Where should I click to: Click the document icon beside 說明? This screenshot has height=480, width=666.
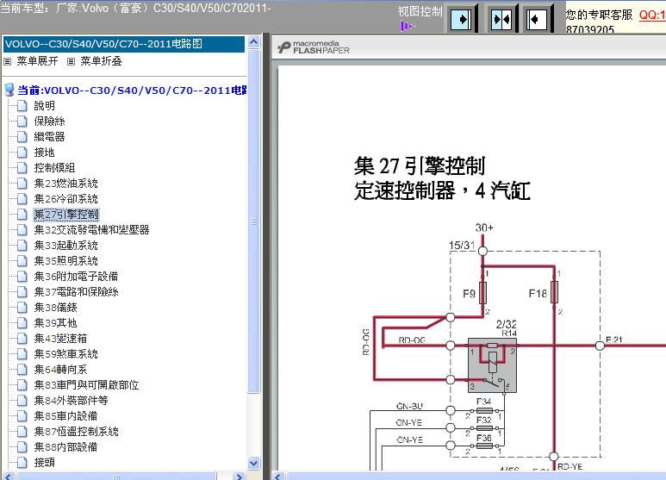click(22, 106)
